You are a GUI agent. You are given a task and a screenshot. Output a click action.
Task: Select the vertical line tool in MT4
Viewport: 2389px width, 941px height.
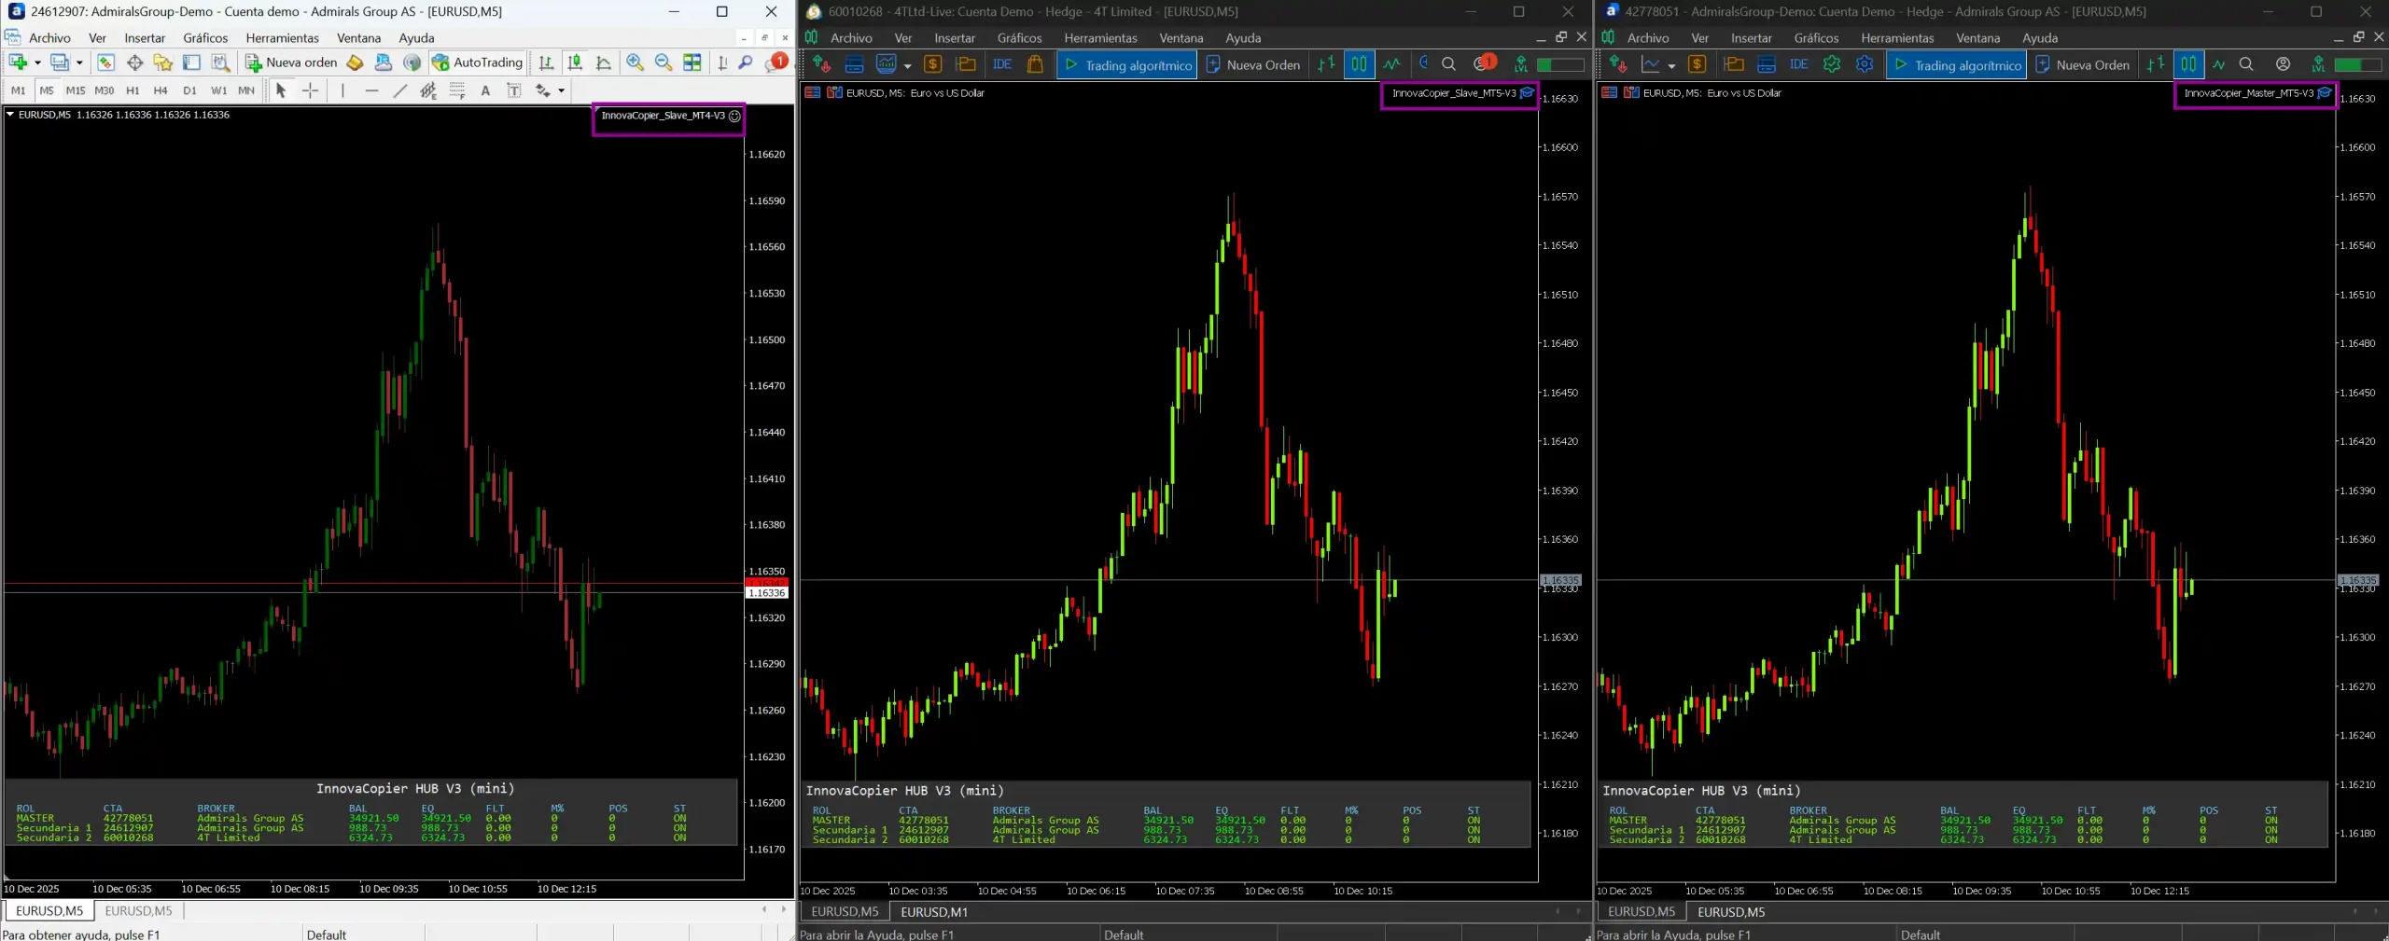pos(343,90)
